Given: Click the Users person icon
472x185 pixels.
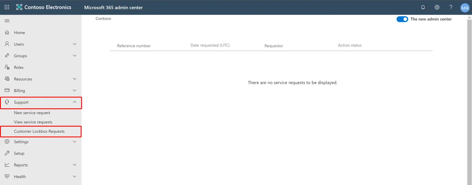Looking at the screenshot, I should point(7,44).
